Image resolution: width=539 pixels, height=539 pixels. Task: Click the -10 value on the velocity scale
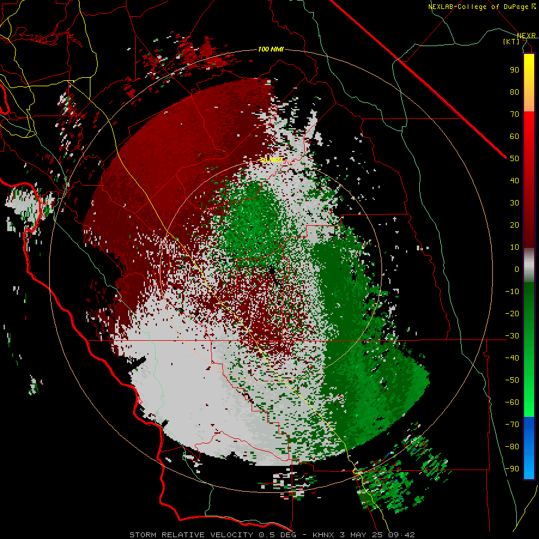(x=512, y=292)
